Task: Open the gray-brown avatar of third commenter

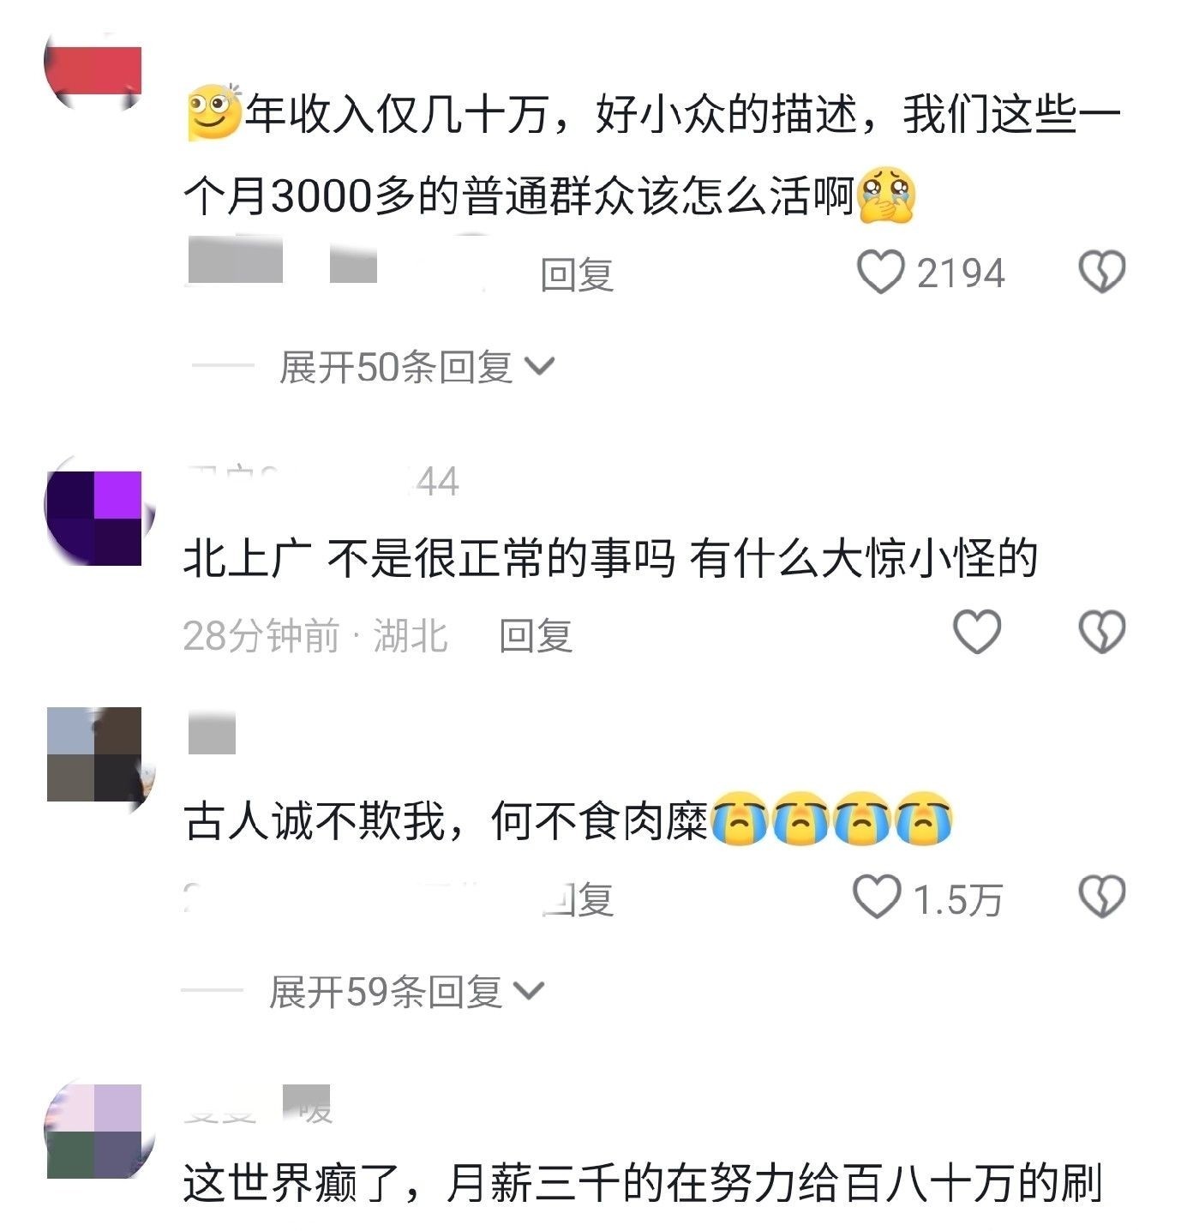Action: (94, 754)
